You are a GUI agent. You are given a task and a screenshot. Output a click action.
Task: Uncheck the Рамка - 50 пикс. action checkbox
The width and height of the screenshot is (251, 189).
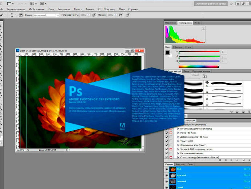pyautogui.click(x=167, y=133)
